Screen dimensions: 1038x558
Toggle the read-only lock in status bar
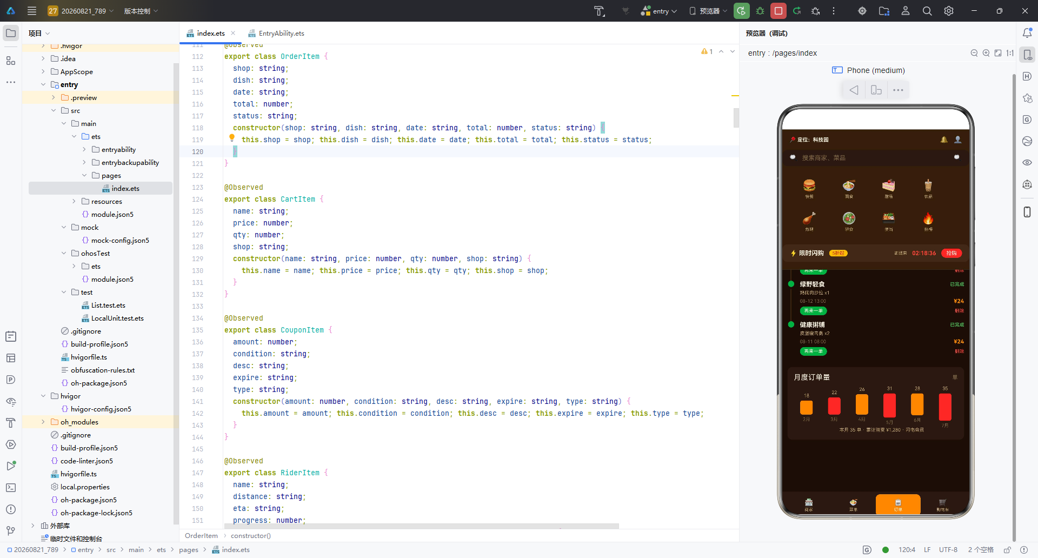(1008, 550)
